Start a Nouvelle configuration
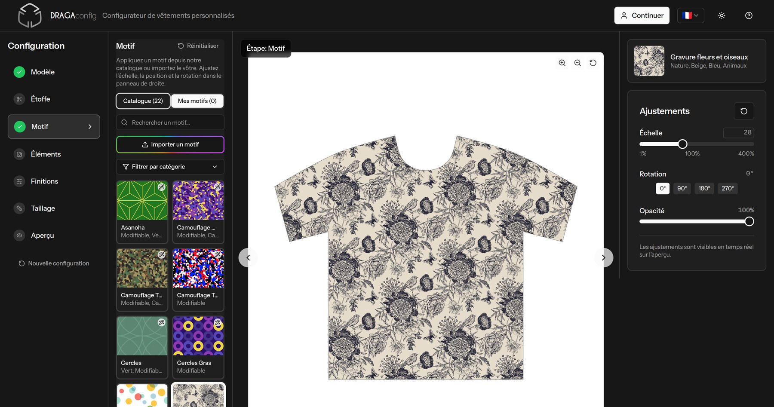Image resolution: width=774 pixels, height=407 pixels. coord(54,263)
